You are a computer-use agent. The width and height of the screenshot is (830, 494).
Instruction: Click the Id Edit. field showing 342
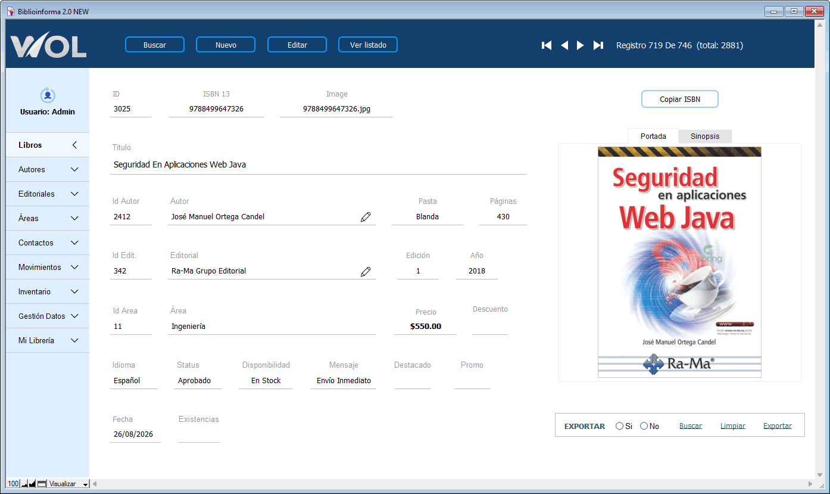point(131,271)
